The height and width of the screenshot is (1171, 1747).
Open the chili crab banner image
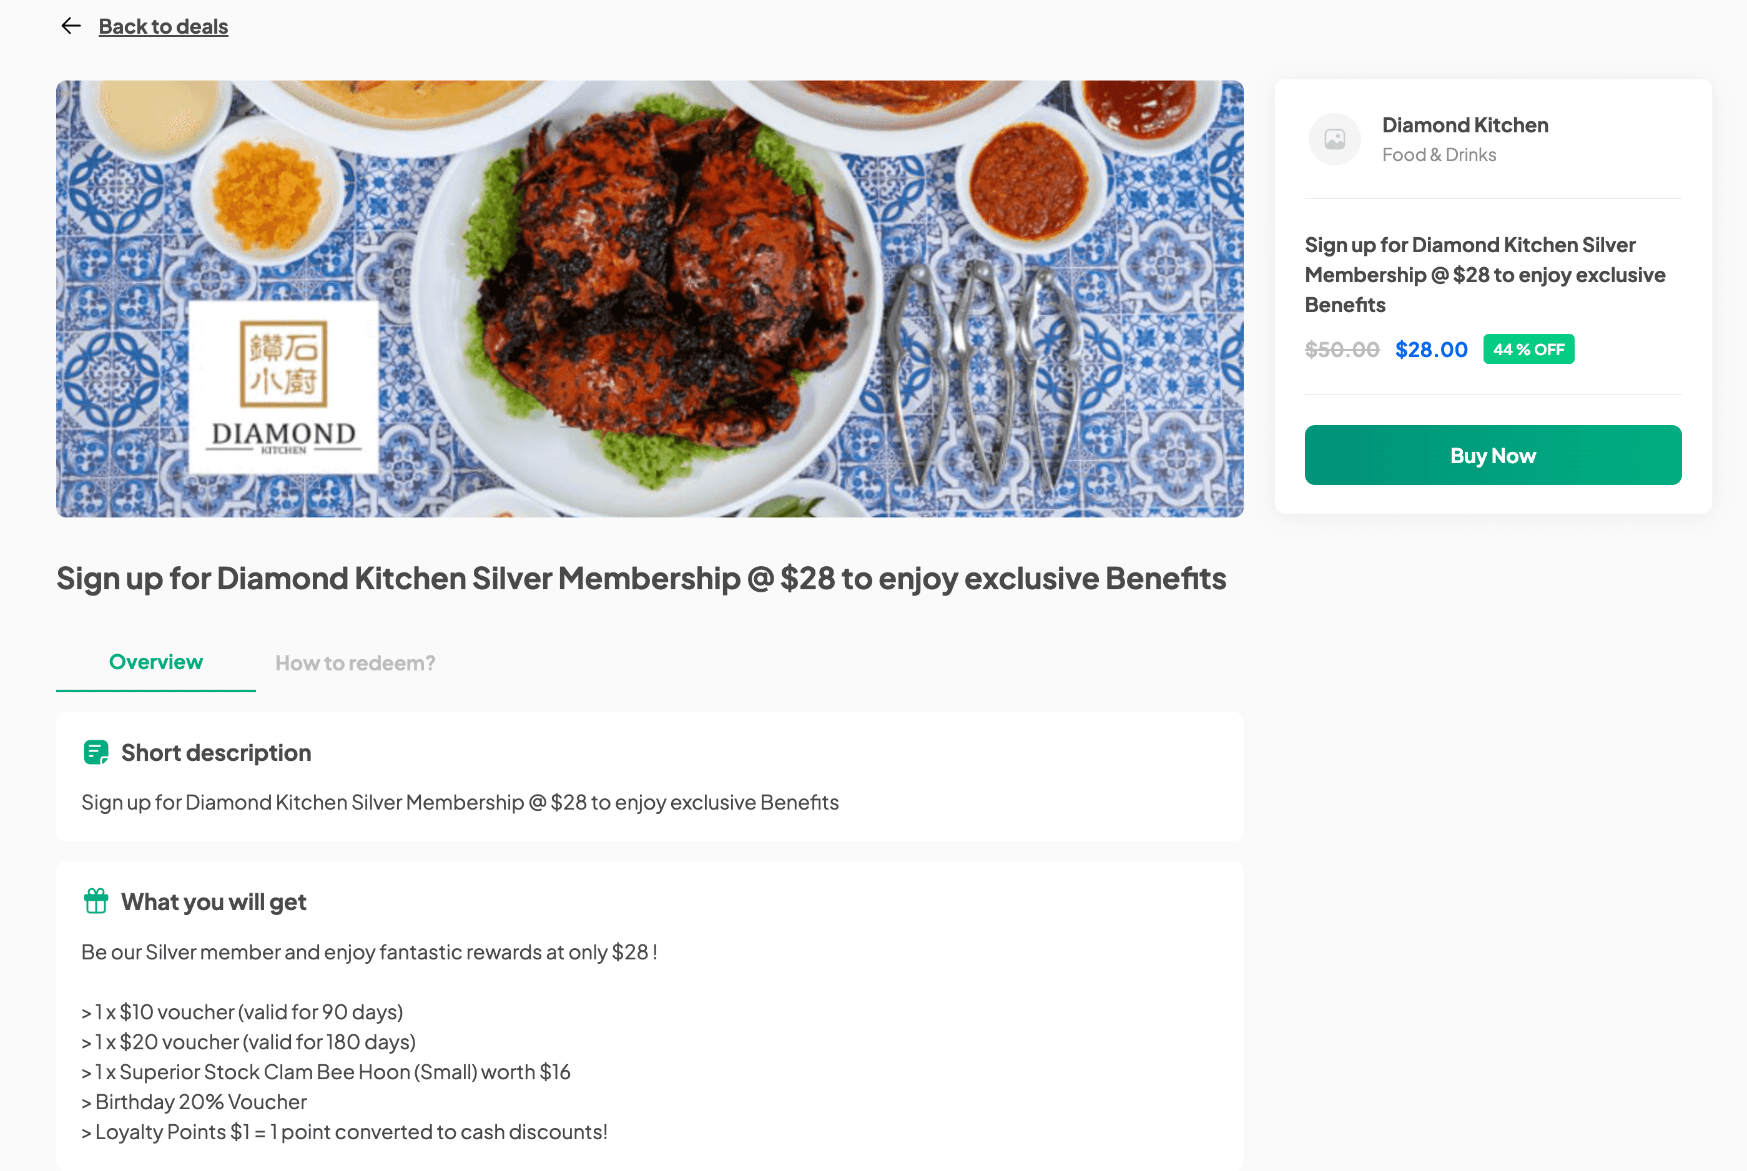(x=649, y=299)
